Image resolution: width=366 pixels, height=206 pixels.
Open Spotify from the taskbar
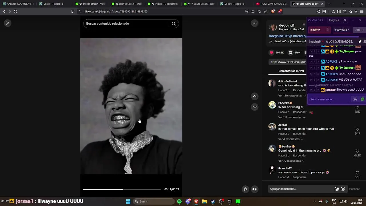click(x=179, y=201)
